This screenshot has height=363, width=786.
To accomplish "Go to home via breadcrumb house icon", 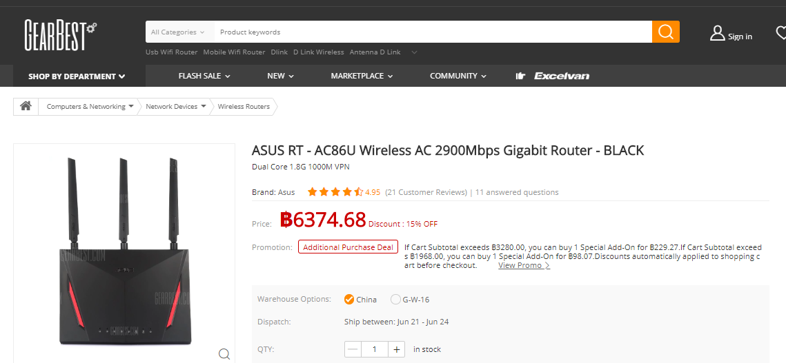I will click(x=26, y=106).
